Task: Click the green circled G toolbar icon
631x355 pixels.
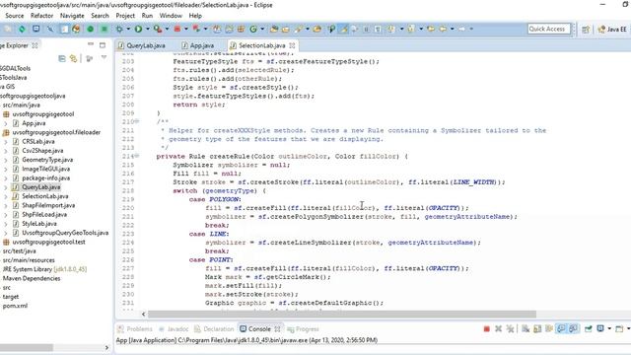Action: pyautogui.click(x=253, y=29)
